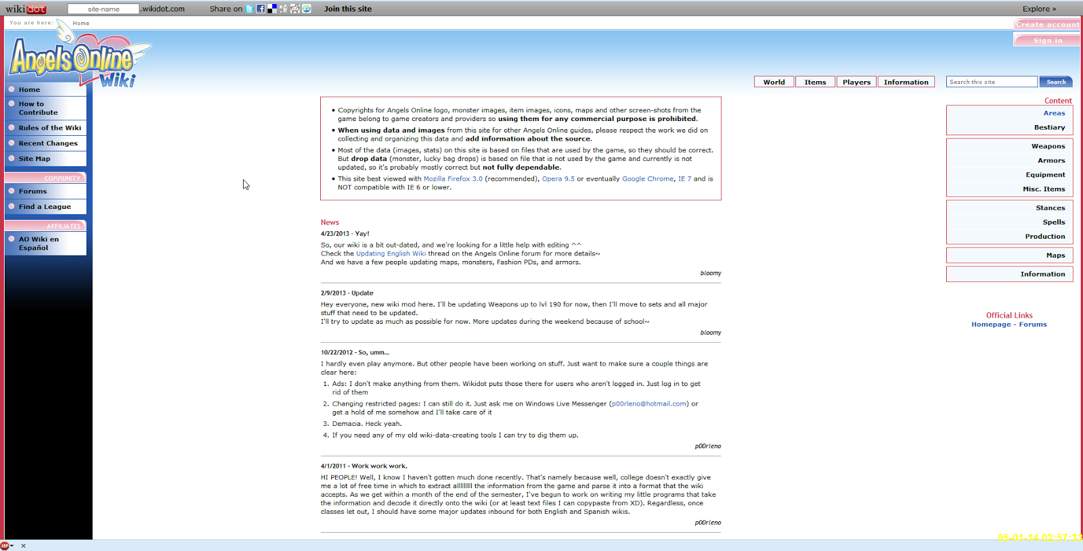Screen dimensions: 1083x551
Task: Share via the Digg icon
Action: 284,9
